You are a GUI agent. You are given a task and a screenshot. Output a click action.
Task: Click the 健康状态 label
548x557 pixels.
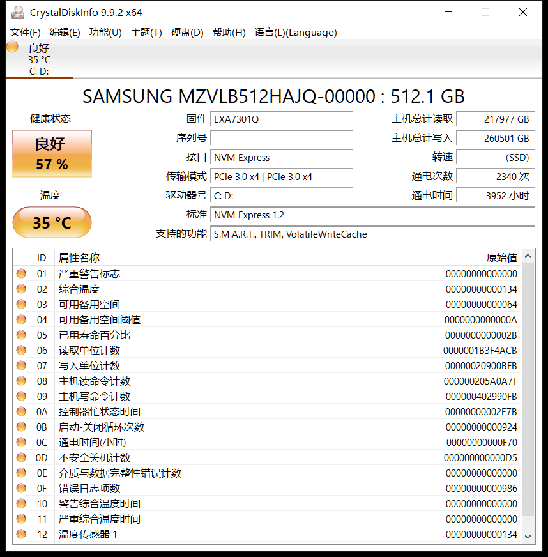pos(50,119)
